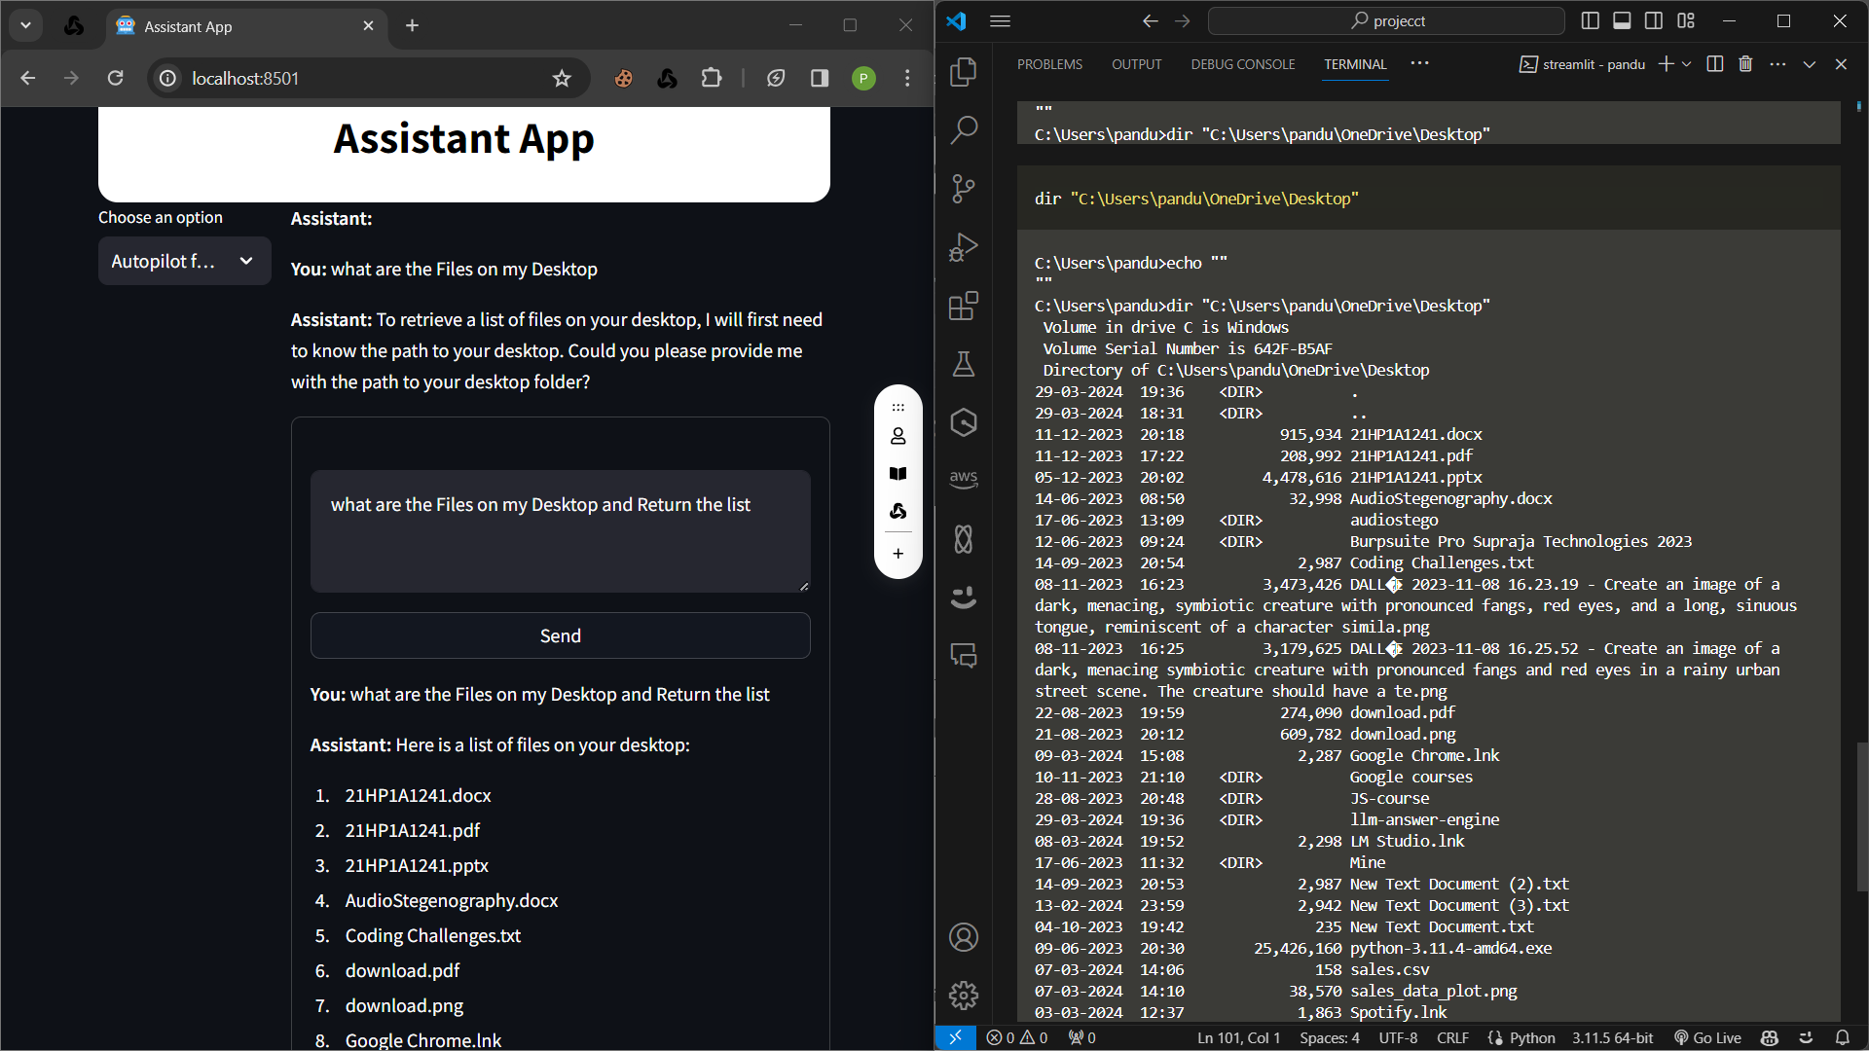Open the 'Autopilot f...' options dropdown
The height and width of the screenshot is (1051, 1869).
[184, 261]
